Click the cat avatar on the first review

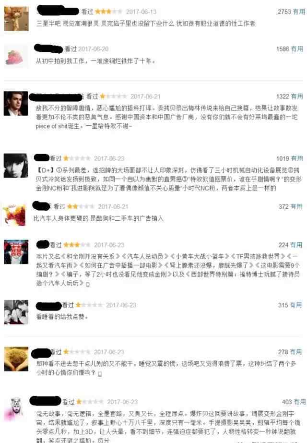[x=16, y=19]
